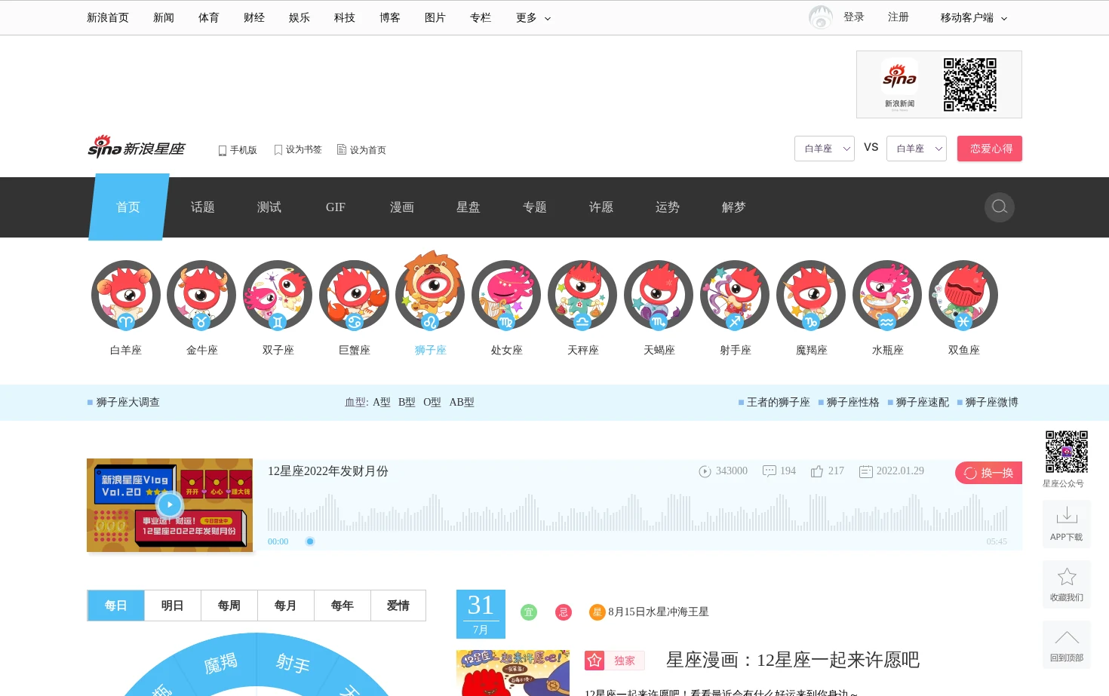
Task: Switch to the 爱情 fortune tab
Action: tap(398, 606)
